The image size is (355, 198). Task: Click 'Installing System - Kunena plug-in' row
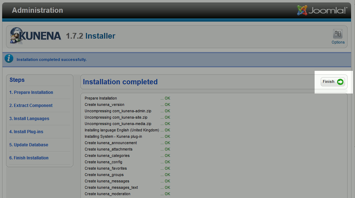point(127,136)
